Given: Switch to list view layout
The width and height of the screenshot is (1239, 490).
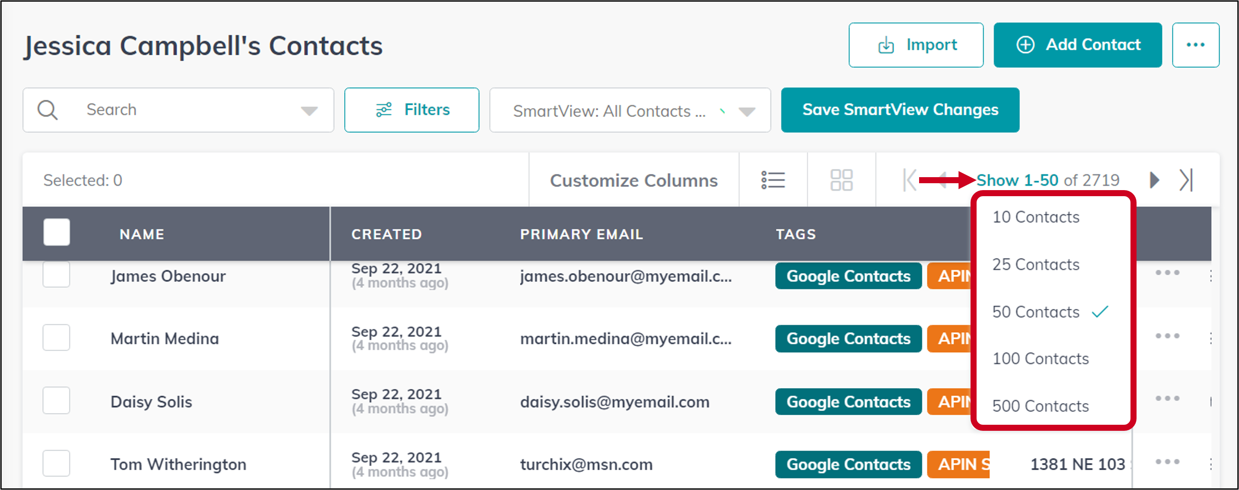Looking at the screenshot, I should coord(773,180).
